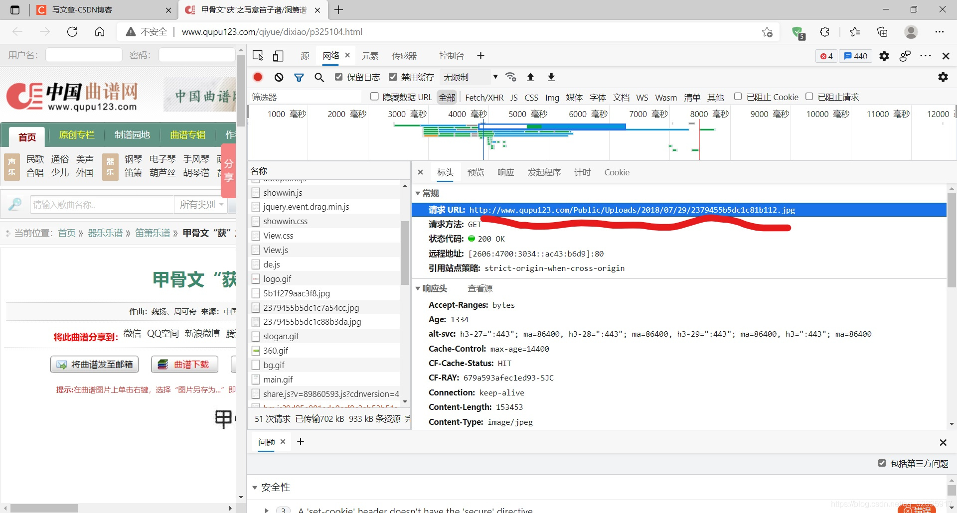The height and width of the screenshot is (513, 957).
Task: Switch to 写文章-CSDN博客 browser tab
Action: tap(105, 10)
